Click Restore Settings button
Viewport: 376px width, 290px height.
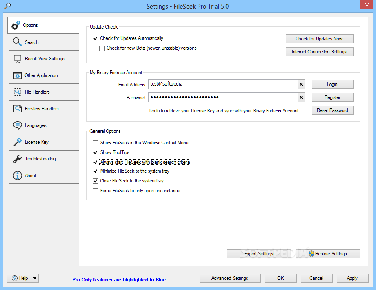click(x=327, y=254)
